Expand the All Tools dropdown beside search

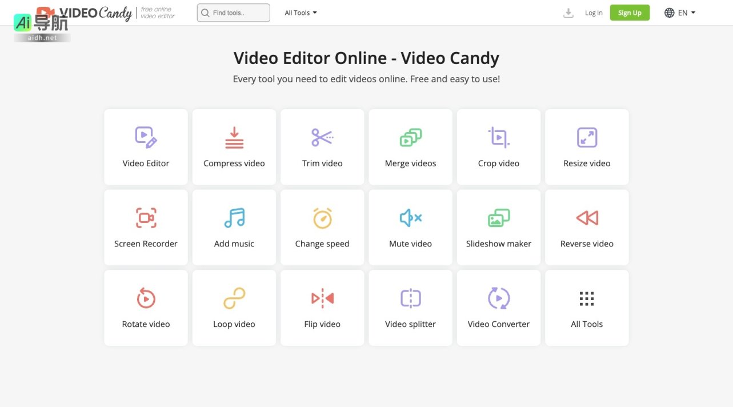(300, 12)
